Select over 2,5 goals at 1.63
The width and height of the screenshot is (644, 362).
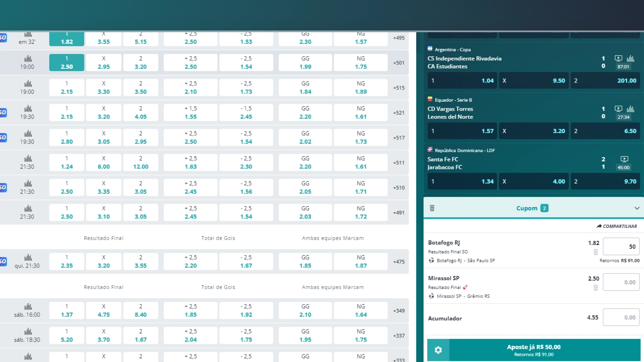pyautogui.click(x=191, y=163)
